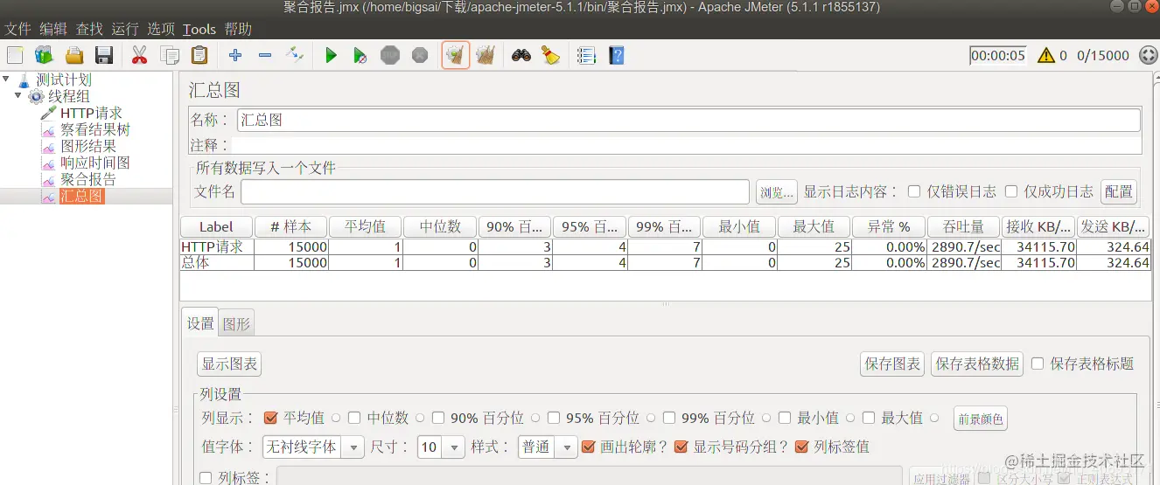Viewport: 1160px width, 485px height.
Task: Click the Reset search broom icon
Action: point(550,56)
